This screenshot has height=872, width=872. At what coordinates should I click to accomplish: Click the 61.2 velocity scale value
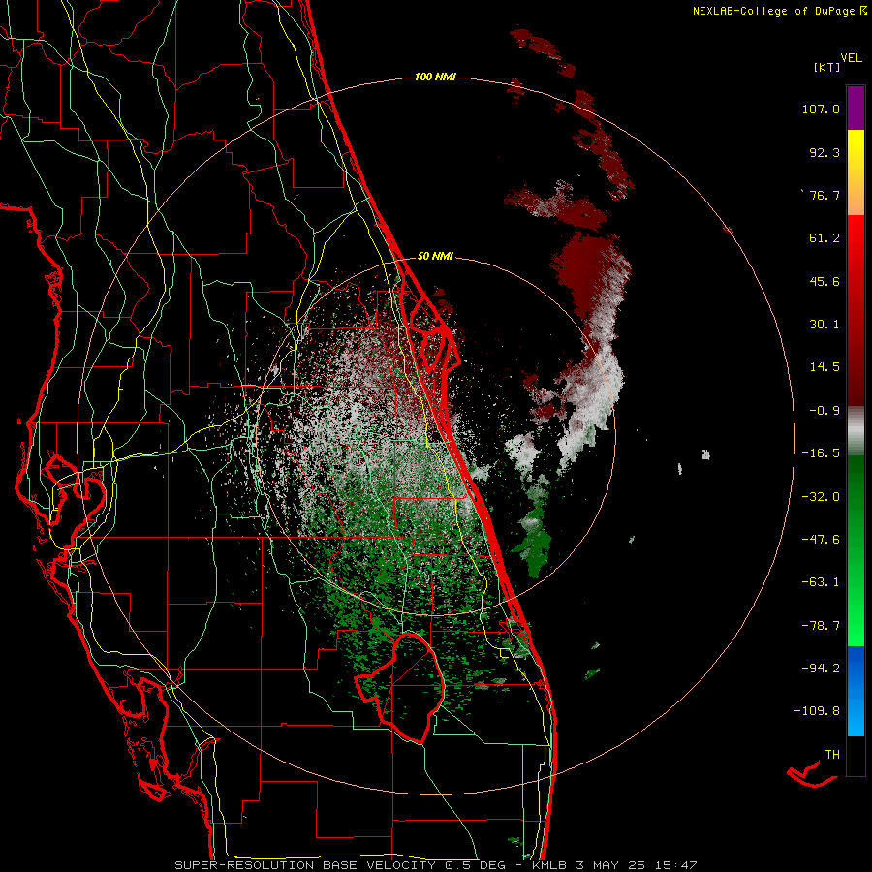(x=825, y=238)
